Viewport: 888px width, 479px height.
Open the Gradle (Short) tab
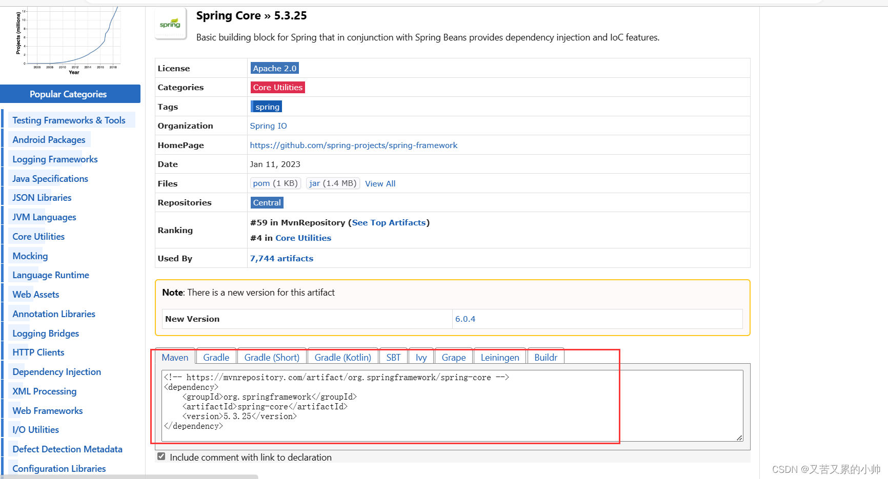(x=272, y=357)
